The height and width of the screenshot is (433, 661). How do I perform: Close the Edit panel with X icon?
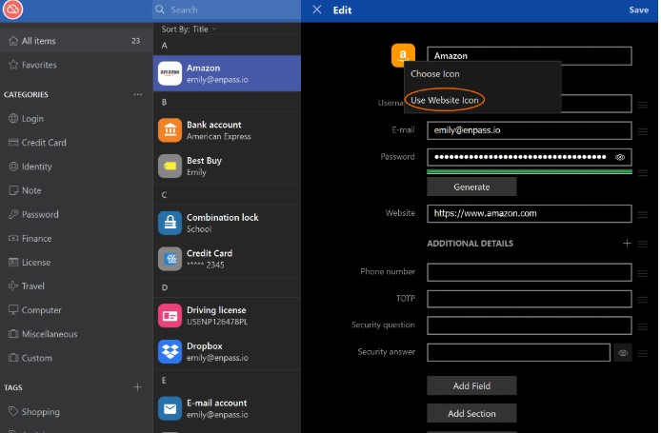(317, 10)
